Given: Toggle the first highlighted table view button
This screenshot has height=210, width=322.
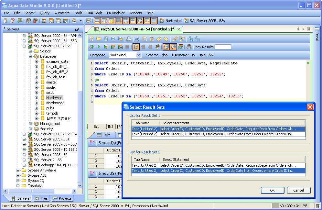Looking at the screenshot, I should pos(97,21).
